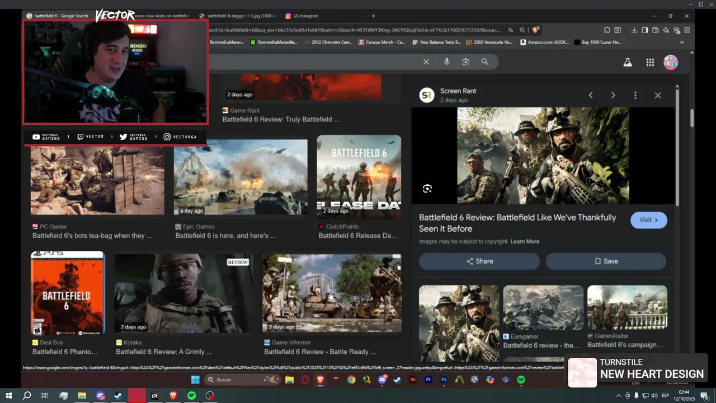Open Google Lens search by image
This screenshot has height=403, width=716.
[465, 62]
